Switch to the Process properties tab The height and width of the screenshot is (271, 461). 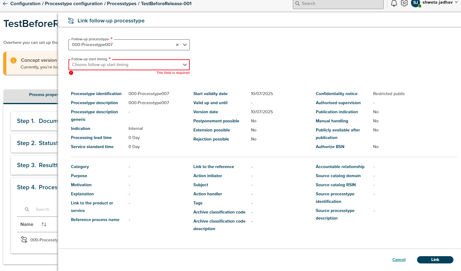coord(43,95)
